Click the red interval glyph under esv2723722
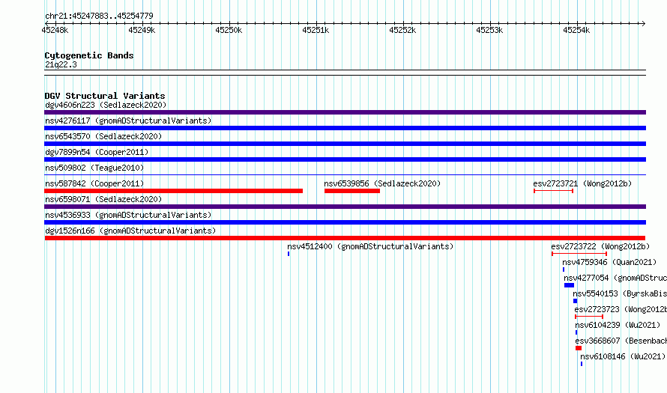The image size is (667, 393). point(579,254)
